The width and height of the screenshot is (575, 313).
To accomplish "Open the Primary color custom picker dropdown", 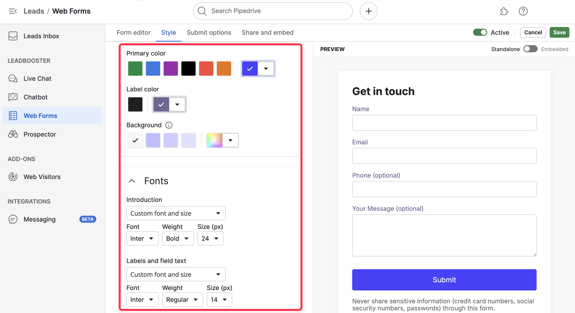I will (x=266, y=69).
